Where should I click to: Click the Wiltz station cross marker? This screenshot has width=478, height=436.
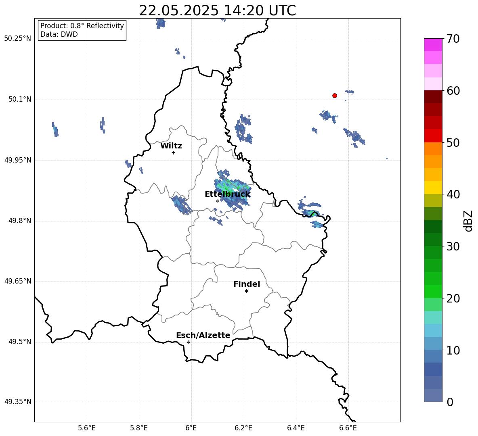174,152
